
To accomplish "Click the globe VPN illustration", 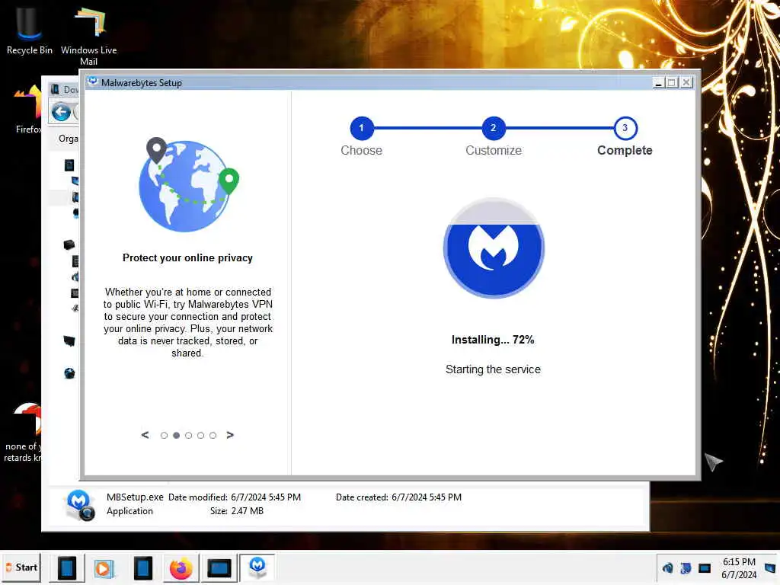I will (188, 185).
